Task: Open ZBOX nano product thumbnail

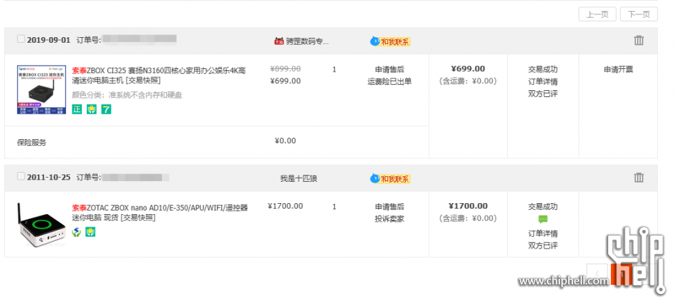Action: coord(41,224)
